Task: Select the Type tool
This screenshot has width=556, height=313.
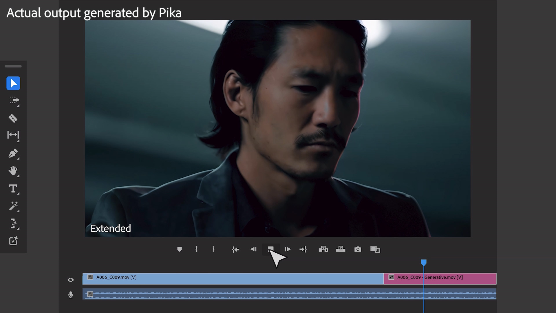Action: [13, 189]
